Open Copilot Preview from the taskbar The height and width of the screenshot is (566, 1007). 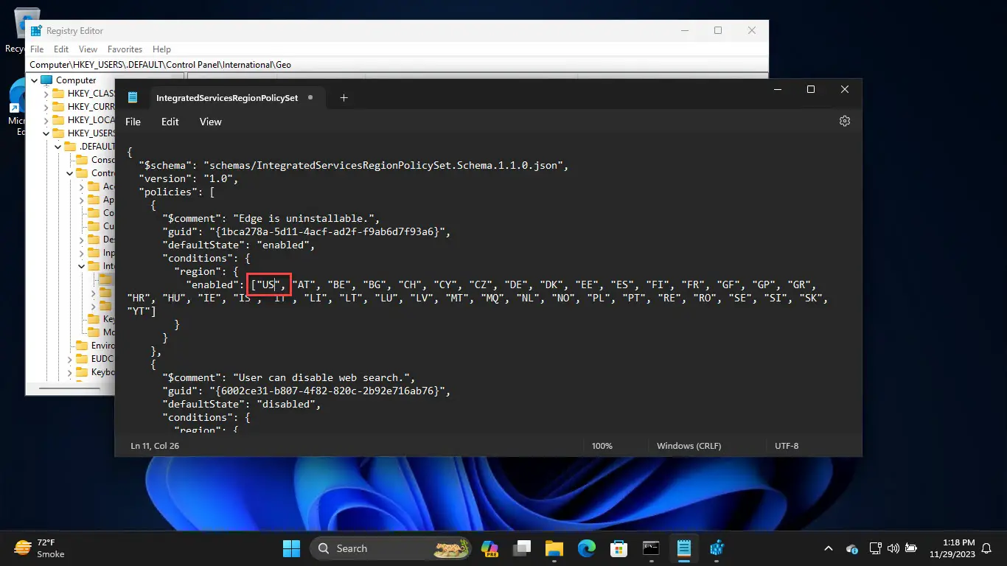(x=490, y=548)
